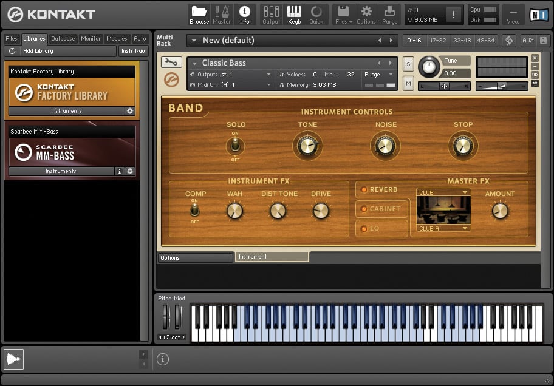Open the Master editor panel
Screen dimensions: 554x386
click(x=222, y=15)
